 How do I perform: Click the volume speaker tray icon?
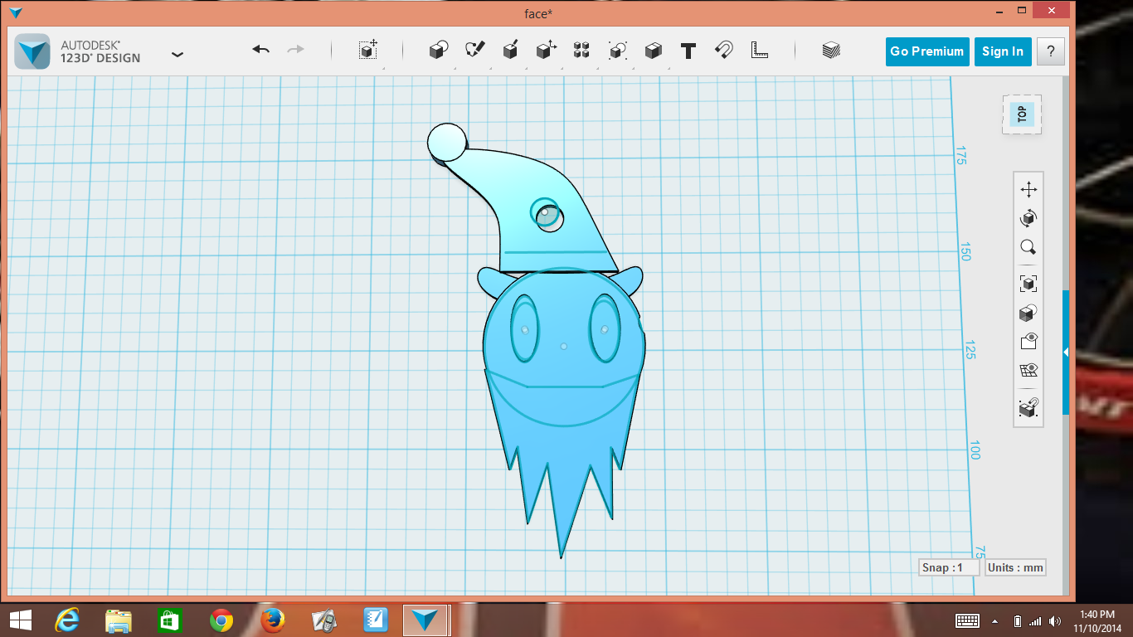(x=1054, y=620)
